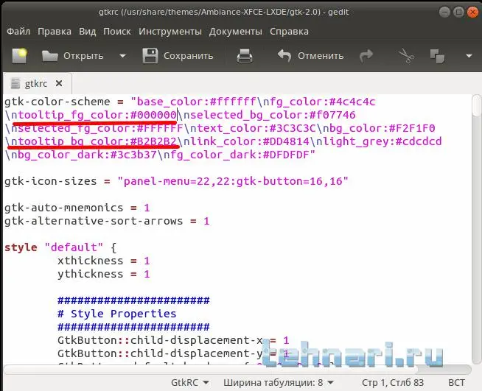Screen dimensions: 482x391
Task: Close the gedit window
Action: [x=472, y=13]
